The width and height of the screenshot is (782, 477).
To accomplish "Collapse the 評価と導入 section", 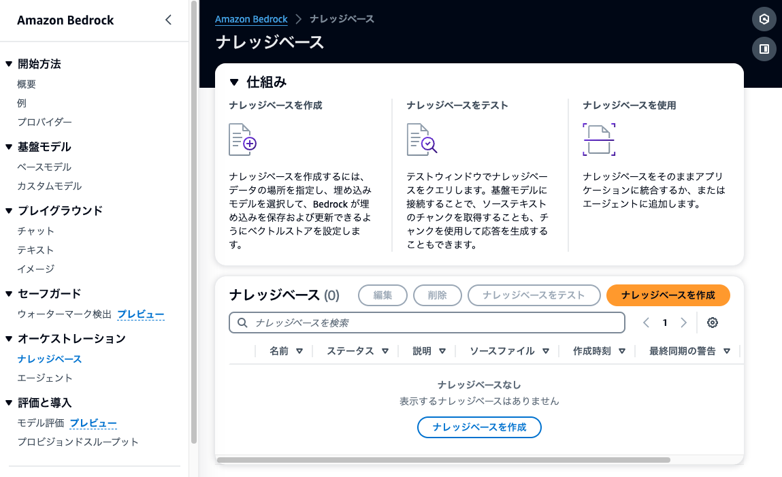I will [9, 403].
